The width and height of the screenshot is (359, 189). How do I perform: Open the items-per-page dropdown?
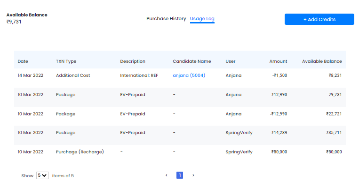click(x=42, y=175)
